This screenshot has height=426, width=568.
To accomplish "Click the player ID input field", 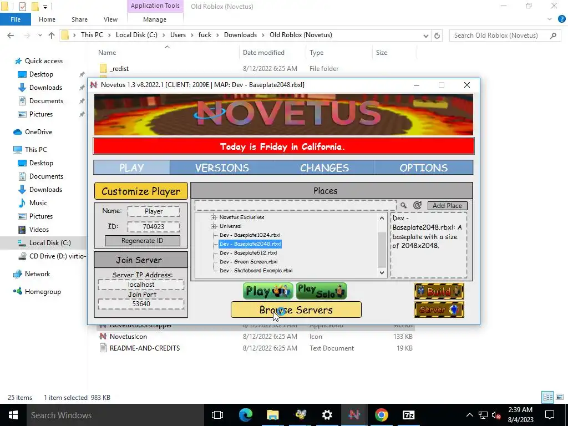I will [x=154, y=227].
